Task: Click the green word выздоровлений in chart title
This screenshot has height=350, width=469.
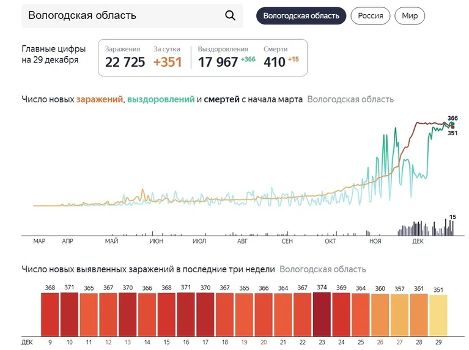Action: [161, 99]
